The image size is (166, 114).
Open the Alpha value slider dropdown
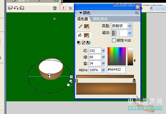click(x=103, y=70)
